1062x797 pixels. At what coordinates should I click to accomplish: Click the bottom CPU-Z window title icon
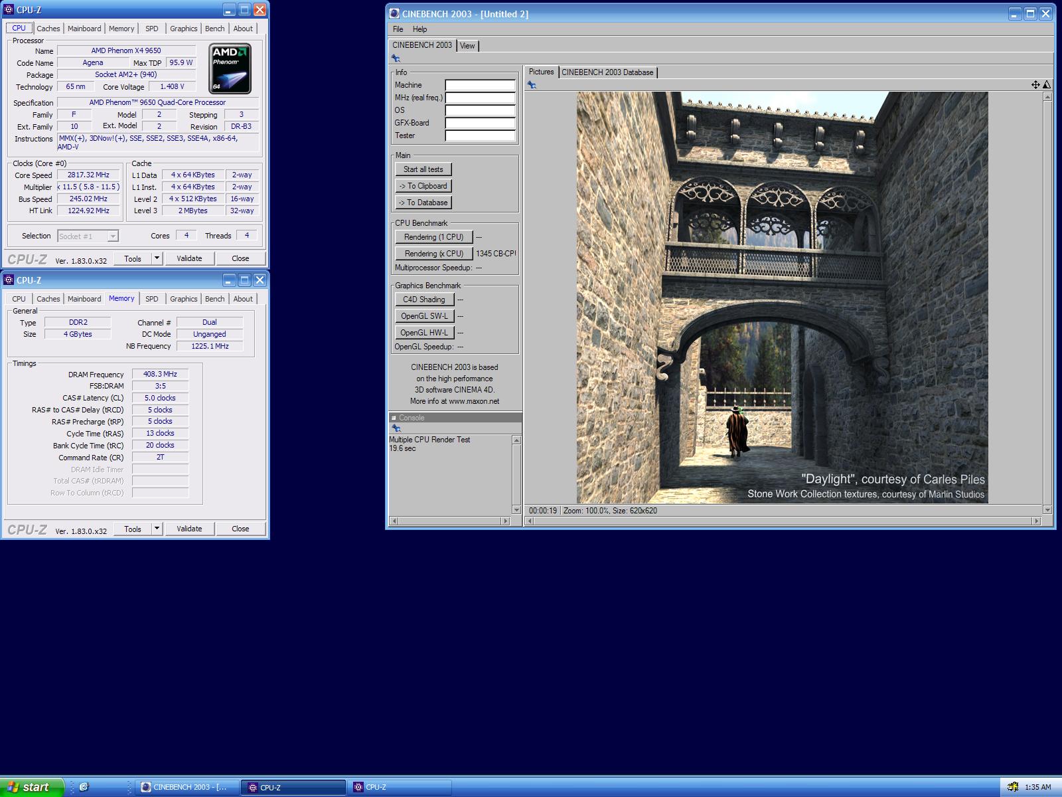click(9, 280)
